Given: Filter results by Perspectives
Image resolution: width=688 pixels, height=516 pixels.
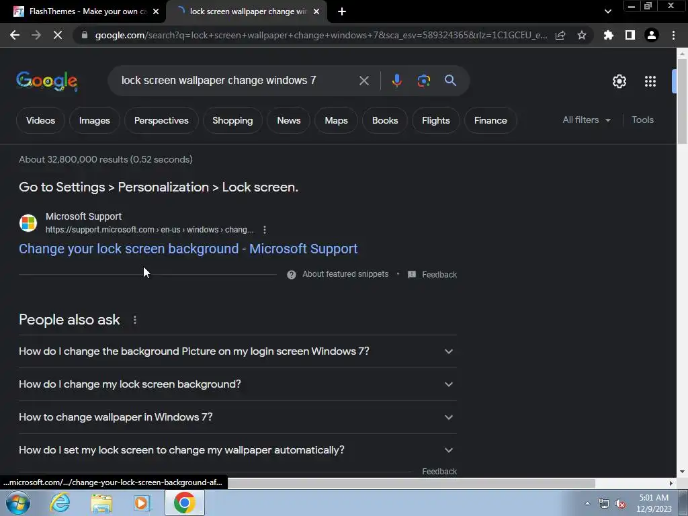Looking at the screenshot, I should point(161,120).
